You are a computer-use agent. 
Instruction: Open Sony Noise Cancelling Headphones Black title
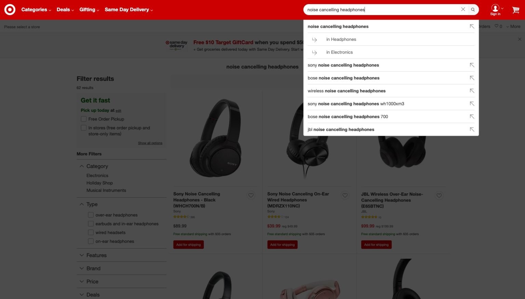tap(197, 200)
